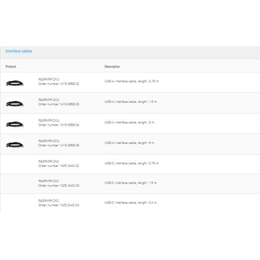Screen dimensions: 260x260
Task: Click the Description column header
Action: point(112,66)
